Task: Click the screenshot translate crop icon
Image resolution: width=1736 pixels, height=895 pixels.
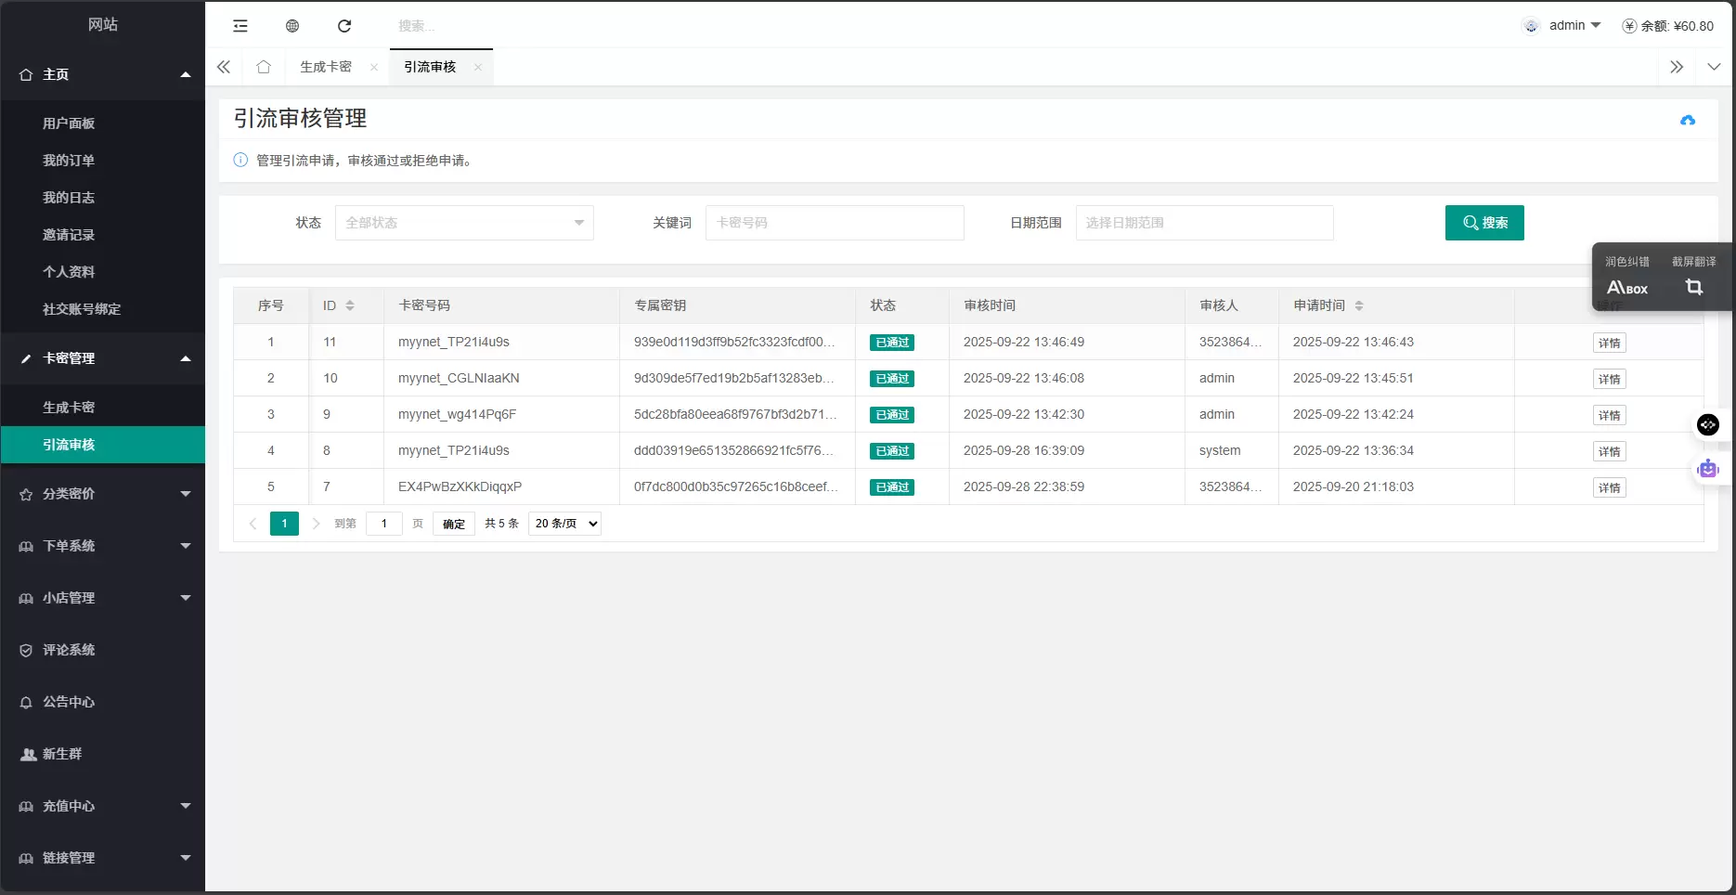Action: click(x=1694, y=288)
